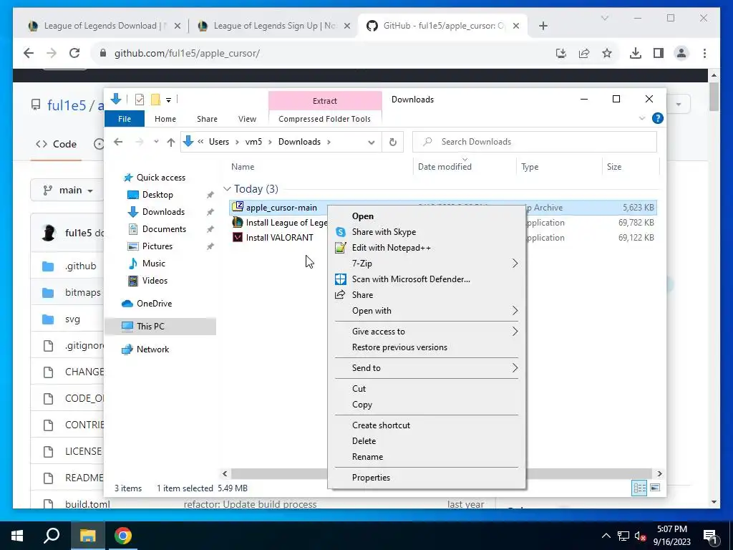The height and width of the screenshot is (550, 733).
Task: Click the Share arrow icon in context menu
Action: click(x=340, y=294)
